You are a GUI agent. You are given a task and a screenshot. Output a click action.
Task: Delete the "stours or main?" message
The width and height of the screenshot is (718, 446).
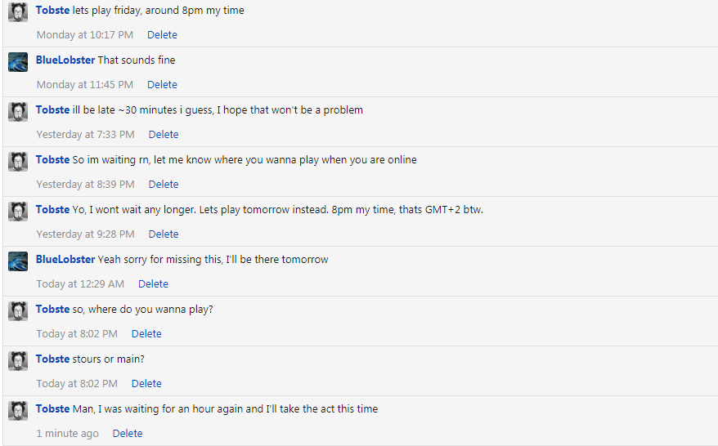[146, 384]
